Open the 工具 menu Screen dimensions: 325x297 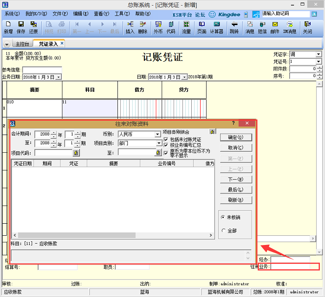pyautogui.click(x=123, y=14)
